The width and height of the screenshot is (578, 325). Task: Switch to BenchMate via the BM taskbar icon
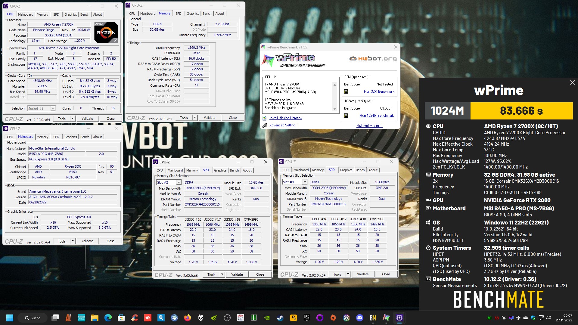(373, 318)
